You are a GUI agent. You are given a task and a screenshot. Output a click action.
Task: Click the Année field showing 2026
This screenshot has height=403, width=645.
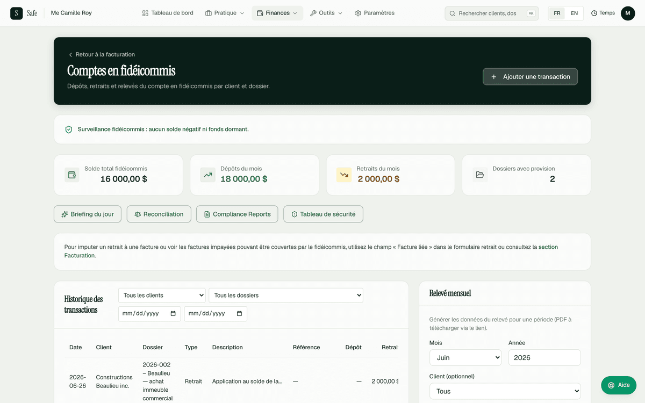click(x=544, y=357)
